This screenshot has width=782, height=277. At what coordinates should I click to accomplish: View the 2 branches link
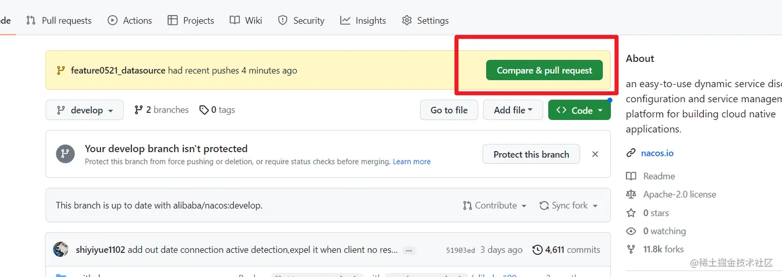pos(161,110)
